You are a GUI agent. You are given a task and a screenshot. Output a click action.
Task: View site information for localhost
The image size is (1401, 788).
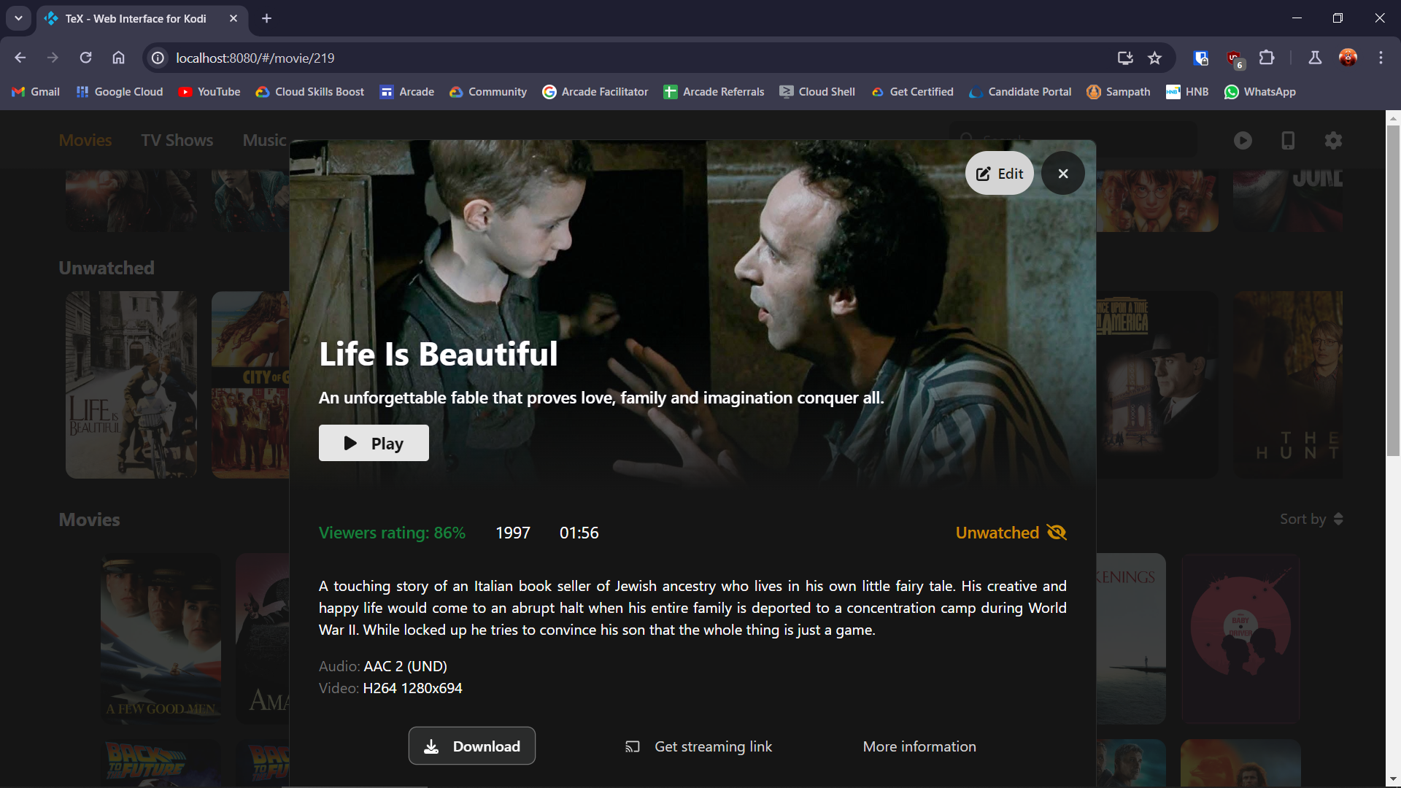coord(158,58)
